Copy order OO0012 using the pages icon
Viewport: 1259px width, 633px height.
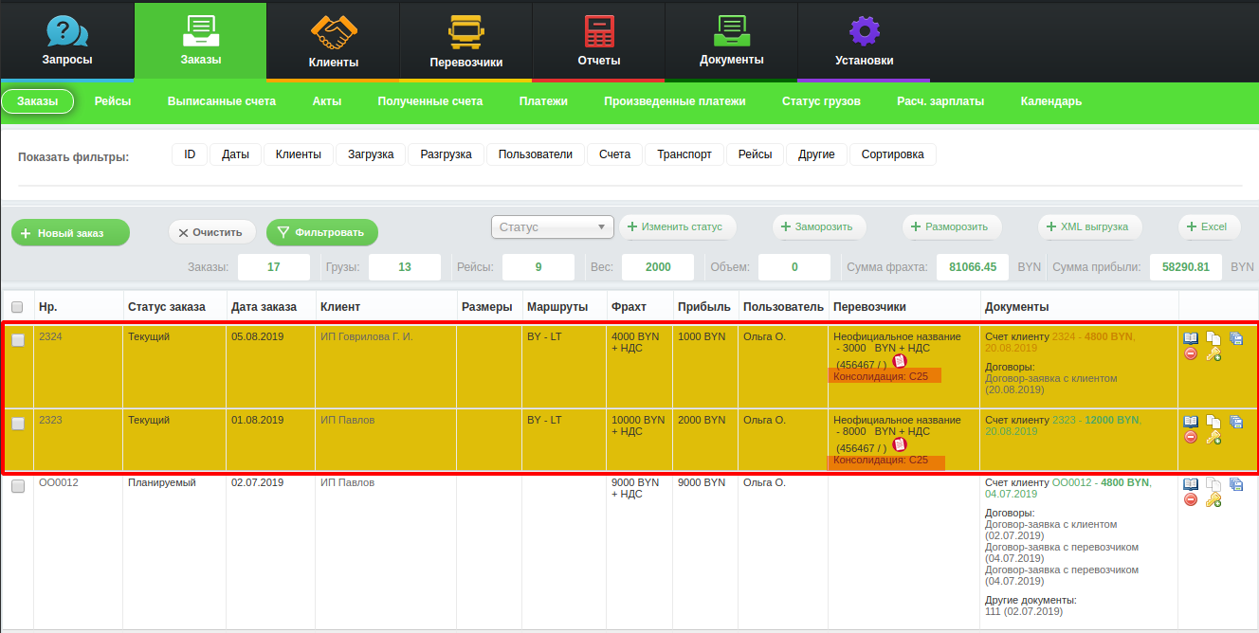coord(1213,484)
